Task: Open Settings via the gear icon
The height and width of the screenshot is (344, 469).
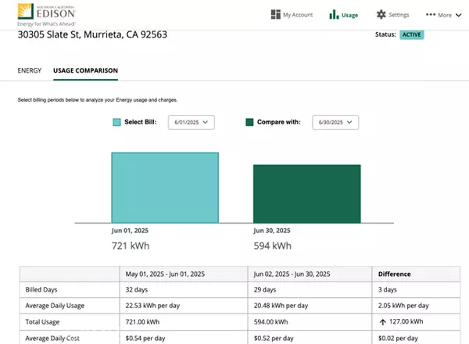Action: coord(381,14)
